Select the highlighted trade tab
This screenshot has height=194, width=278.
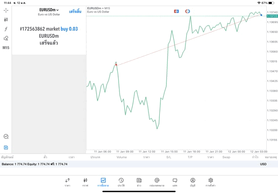[x=103, y=182]
